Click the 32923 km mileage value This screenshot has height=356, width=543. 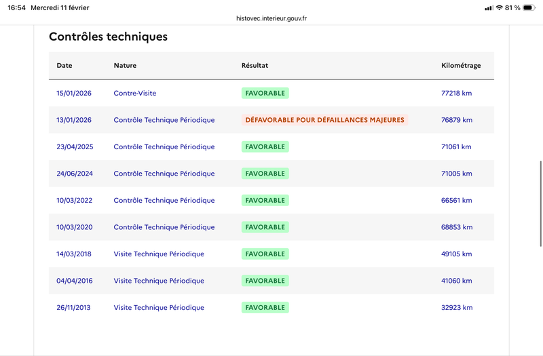click(456, 308)
